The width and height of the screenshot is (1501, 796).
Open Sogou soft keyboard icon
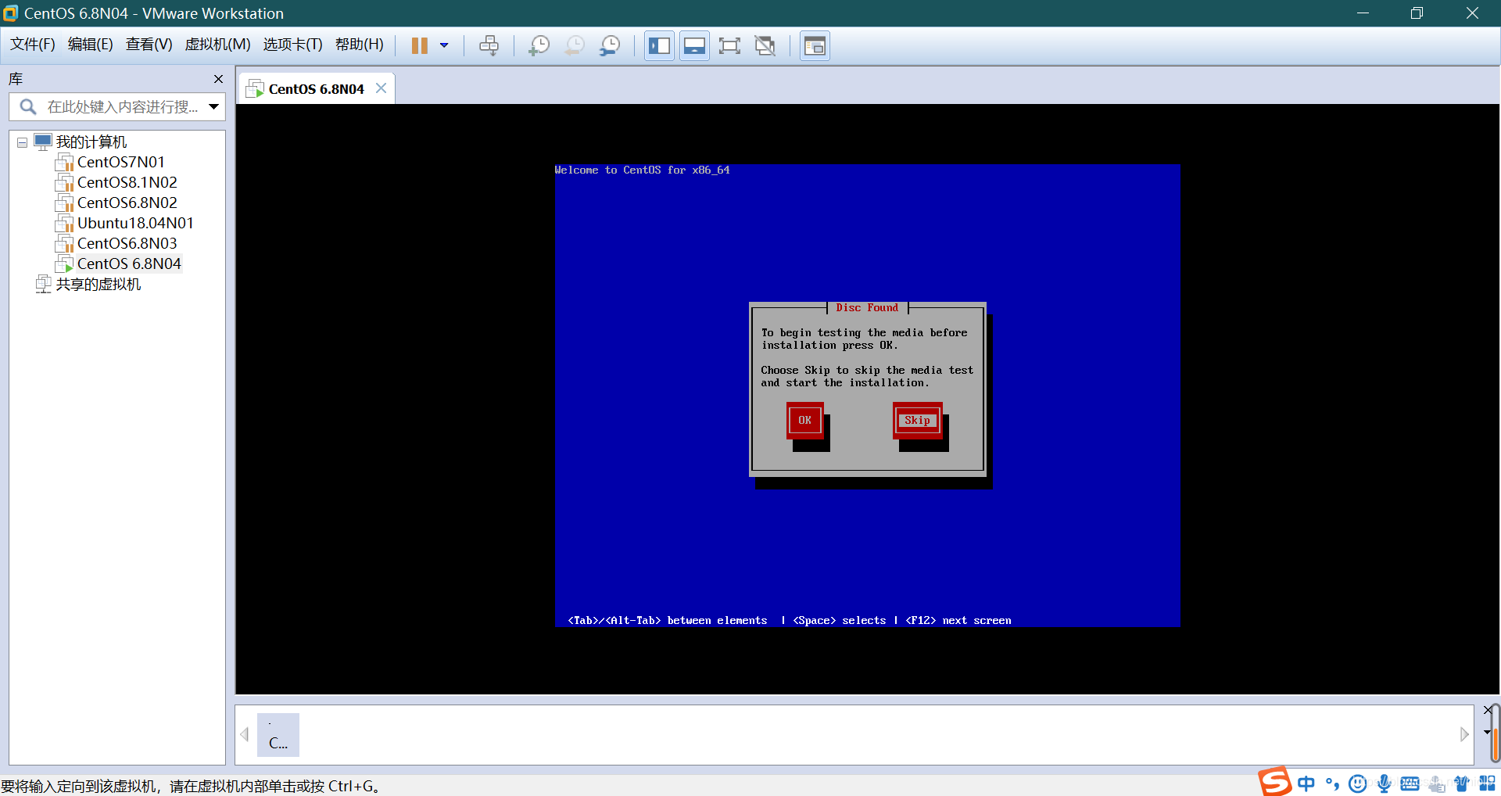point(1410,783)
